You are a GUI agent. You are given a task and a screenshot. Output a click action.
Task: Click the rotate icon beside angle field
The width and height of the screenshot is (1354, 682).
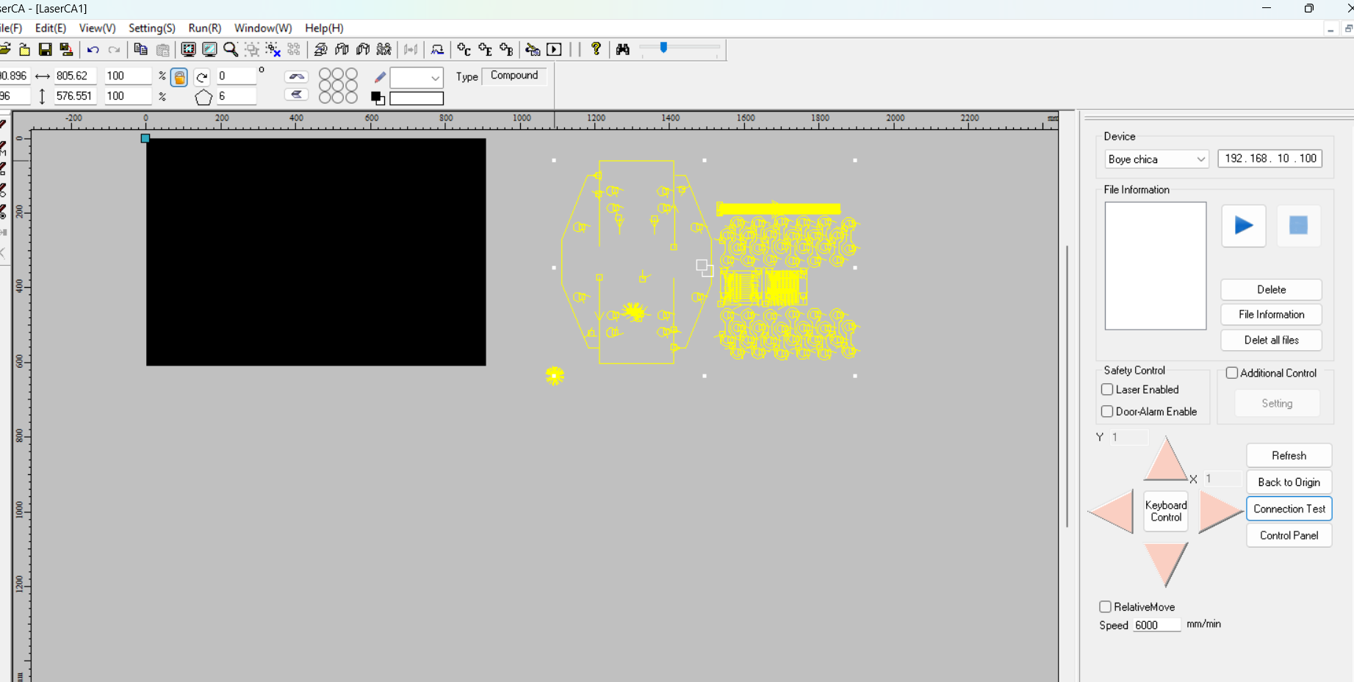pos(202,77)
